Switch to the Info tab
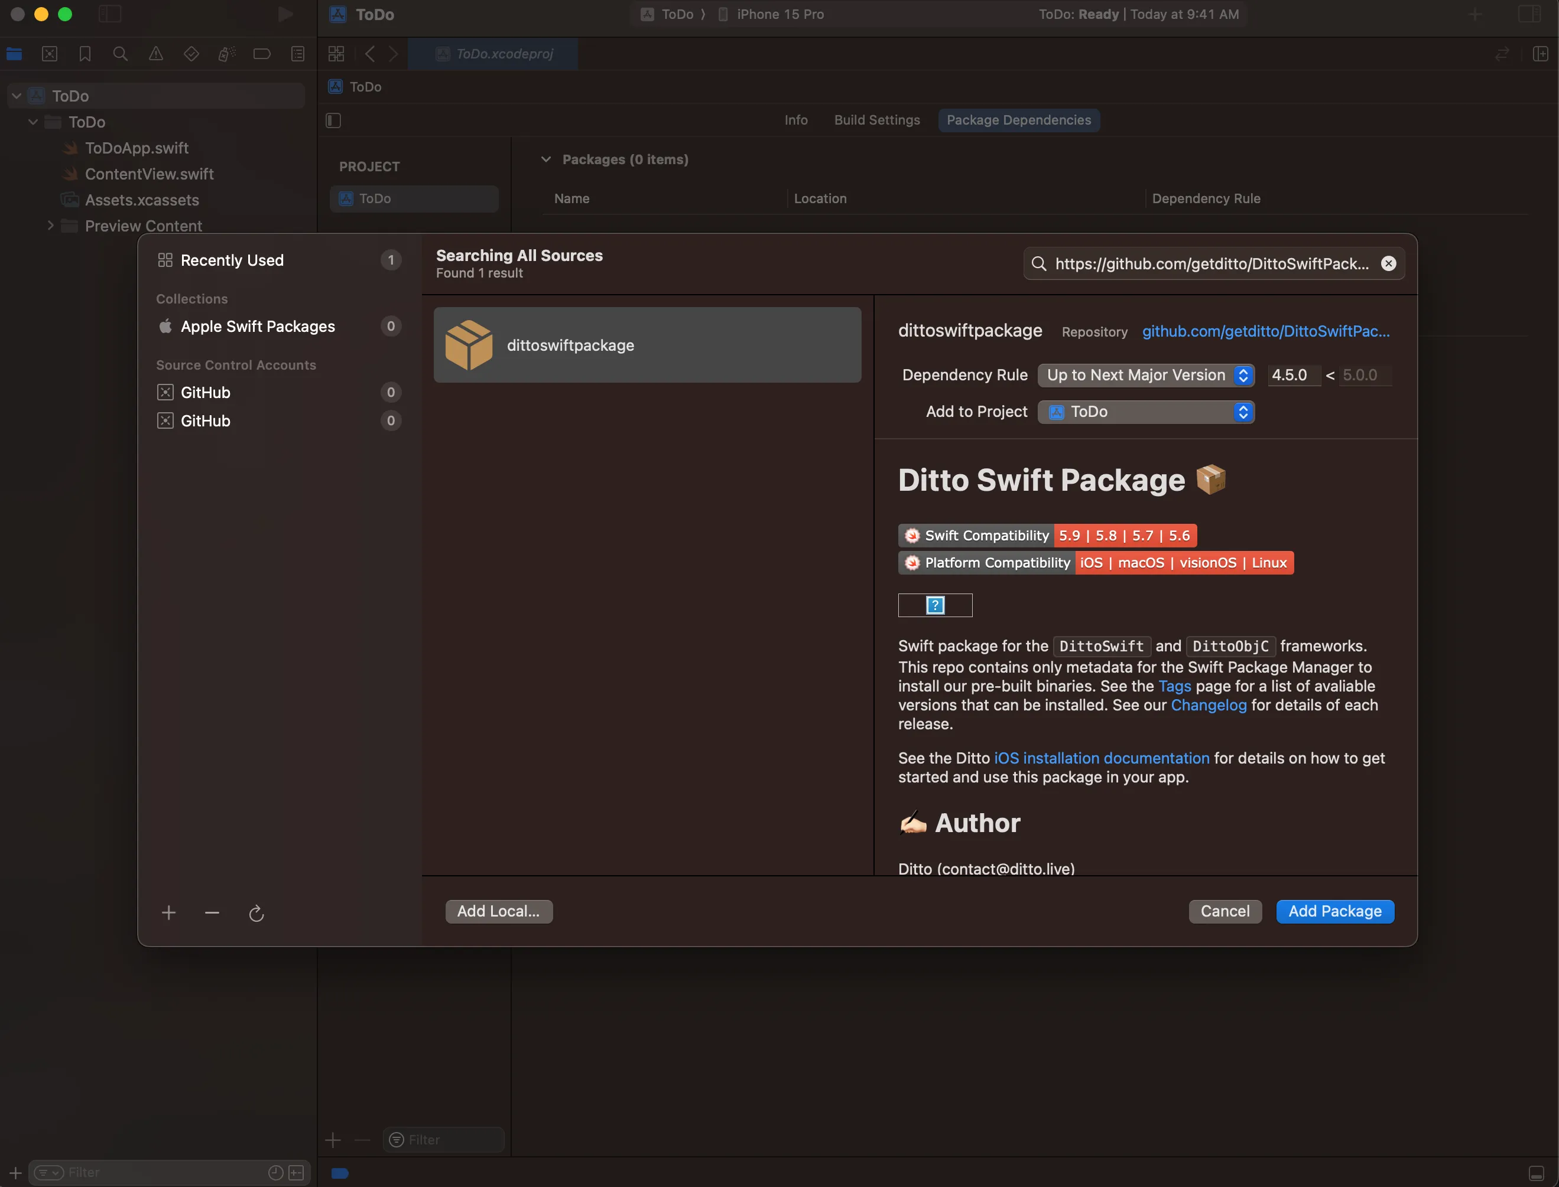1559x1187 pixels. point(795,120)
